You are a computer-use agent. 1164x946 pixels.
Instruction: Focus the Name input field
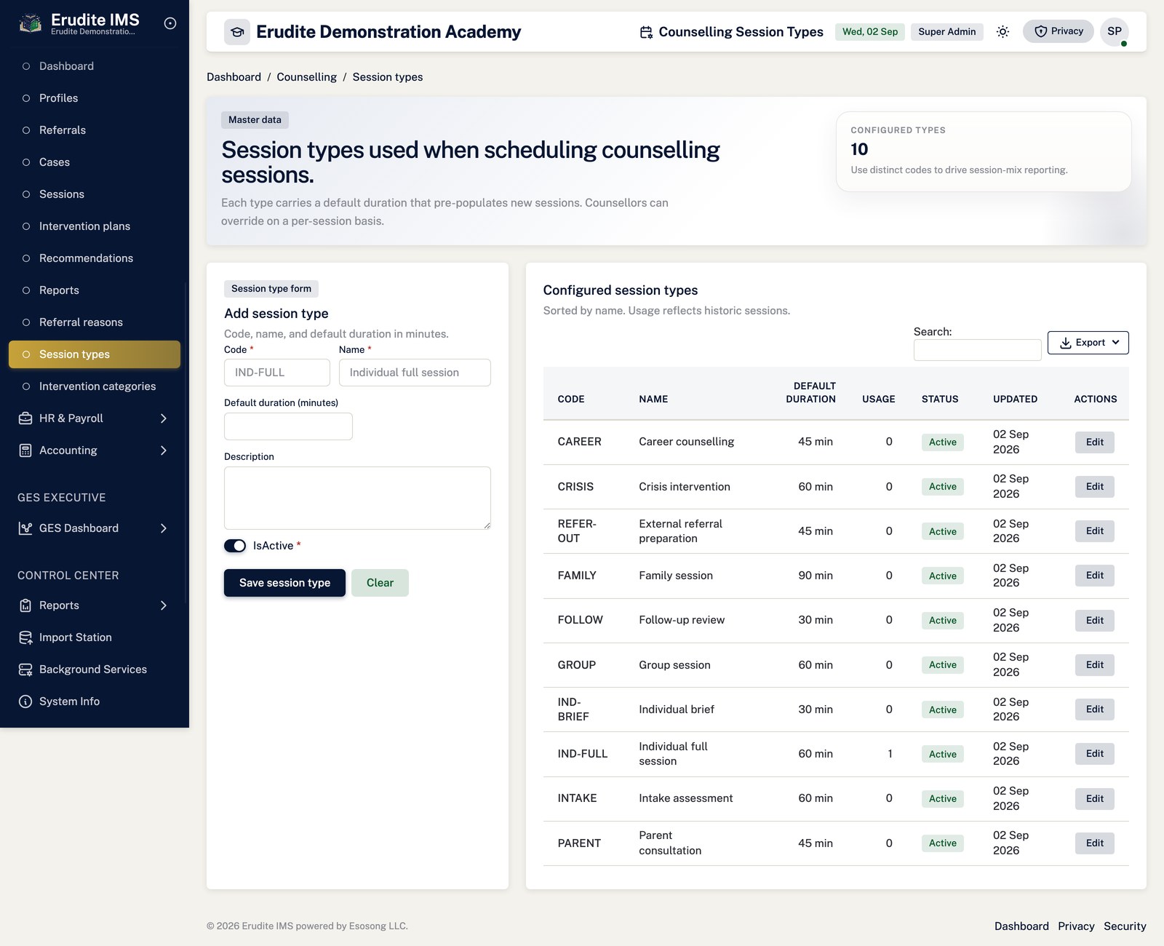click(x=415, y=373)
